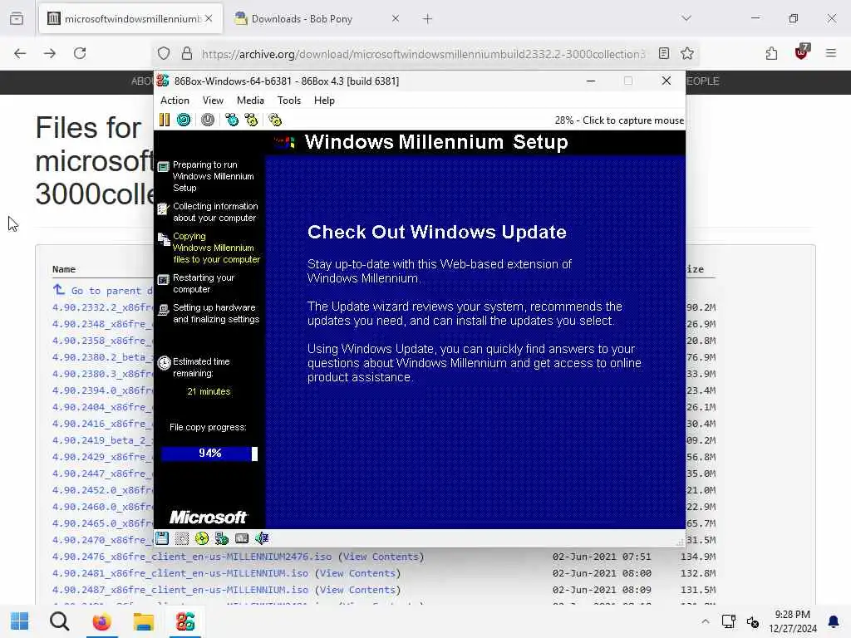Viewport: 851px width, 638px height.
Task: Open Windows taskbar search
Action: [x=60, y=621]
